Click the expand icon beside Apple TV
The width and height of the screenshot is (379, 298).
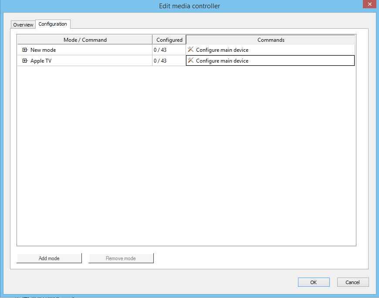point(25,60)
